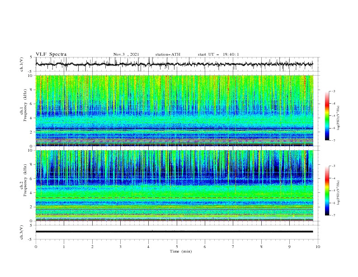358x277 pixels.
Task: Click the "-5" label on the ch.2 color bar
Action: coord(333,191)
